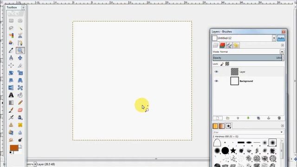297x167 pixels.
Task: Activate the Smudge tool
Action: [11, 140]
